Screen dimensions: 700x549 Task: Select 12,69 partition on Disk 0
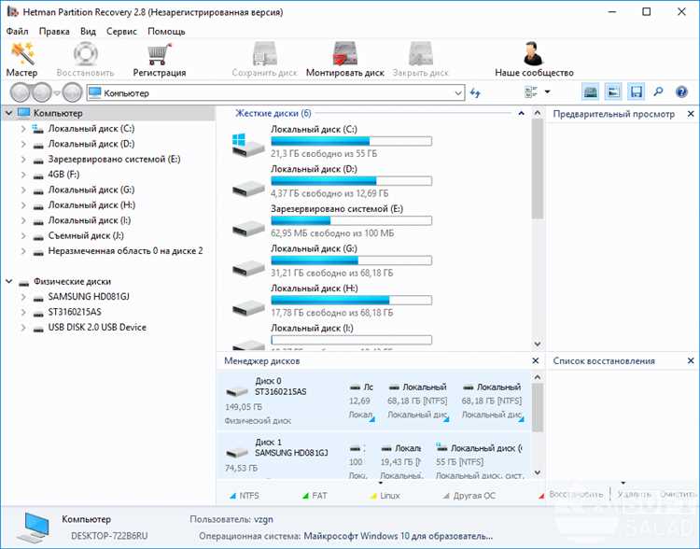360,401
